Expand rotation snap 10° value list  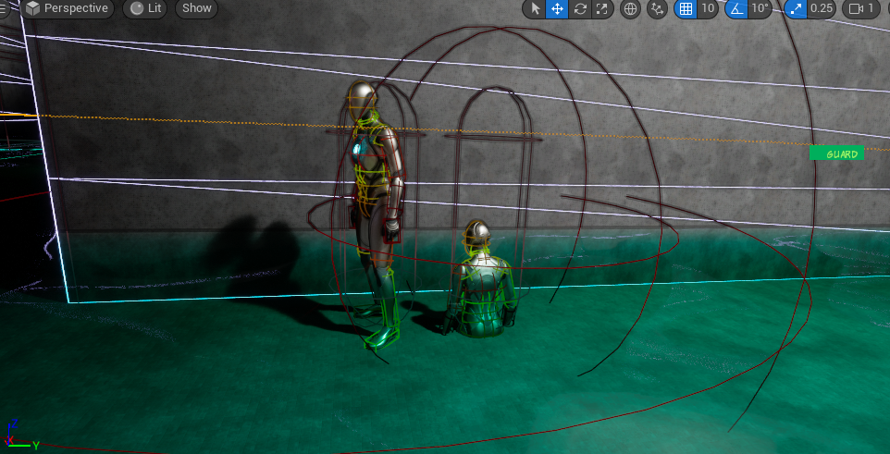[760, 8]
